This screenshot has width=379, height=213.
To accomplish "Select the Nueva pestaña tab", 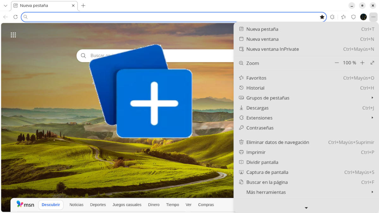I will click(44, 6).
